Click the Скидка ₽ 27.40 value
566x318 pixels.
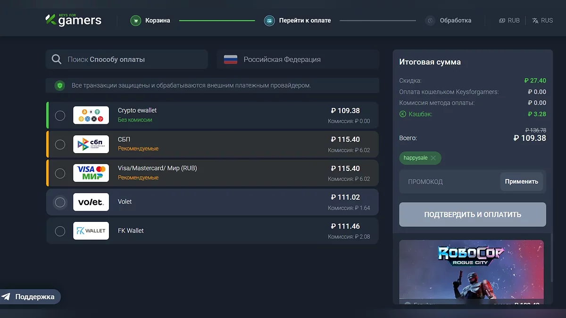(x=535, y=81)
